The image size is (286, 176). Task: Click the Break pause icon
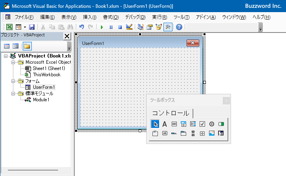[x=111, y=27]
